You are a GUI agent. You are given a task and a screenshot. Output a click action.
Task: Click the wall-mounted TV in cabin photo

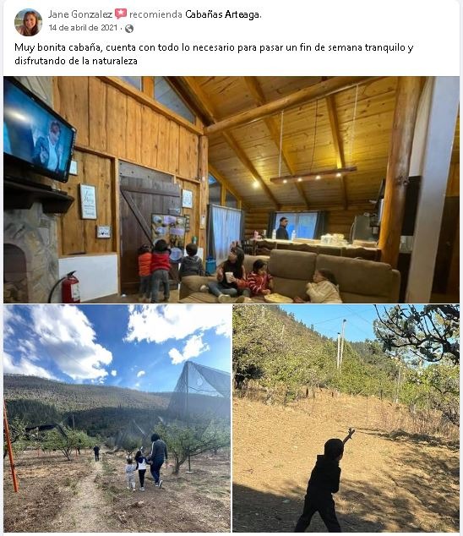[x=38, y=130]
